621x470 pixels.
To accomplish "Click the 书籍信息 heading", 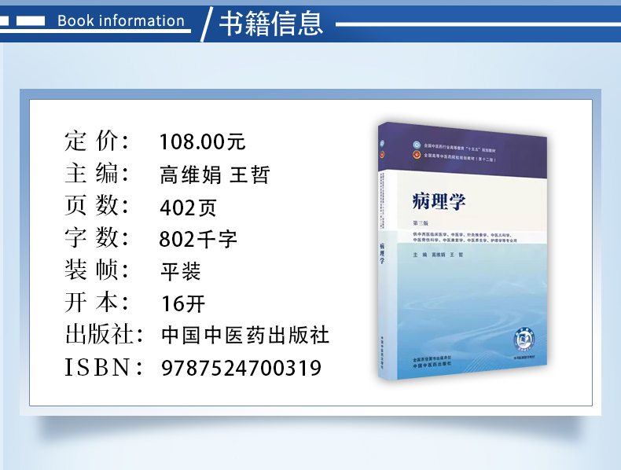I will (x=271, y=24).
